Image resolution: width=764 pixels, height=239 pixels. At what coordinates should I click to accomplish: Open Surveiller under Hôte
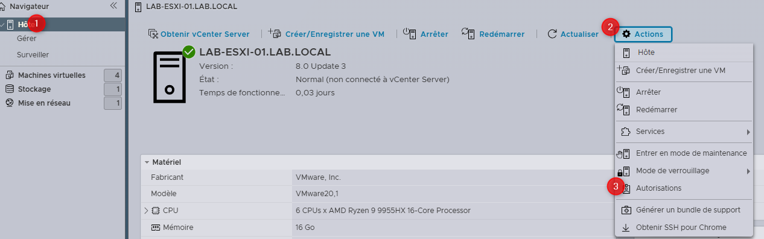pyautogui.click(x=33, y=55)
